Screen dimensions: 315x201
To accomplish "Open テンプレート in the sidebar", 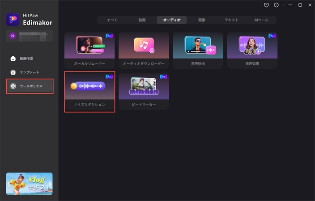I will pyautogui.click(x=30, y=72).
